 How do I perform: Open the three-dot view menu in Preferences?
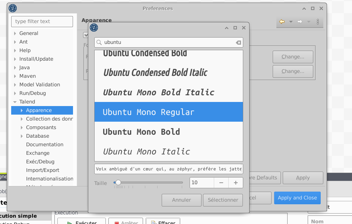coord(318,22)
